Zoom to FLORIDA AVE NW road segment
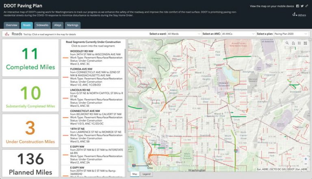The height and width of the screenshot is (179, 312). coord(93,77)
